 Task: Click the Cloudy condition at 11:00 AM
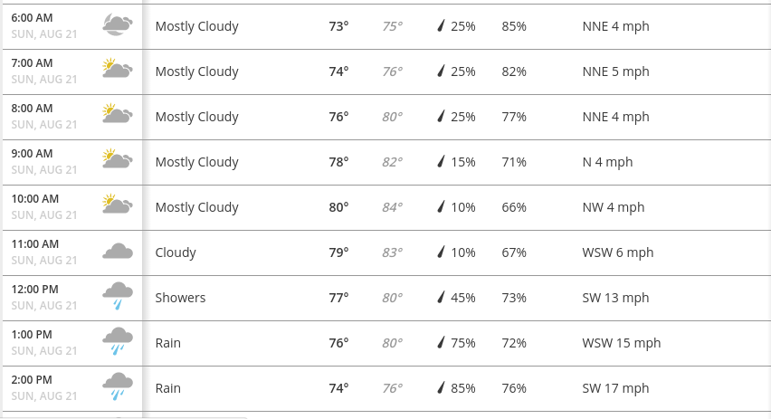coord(176,252)
